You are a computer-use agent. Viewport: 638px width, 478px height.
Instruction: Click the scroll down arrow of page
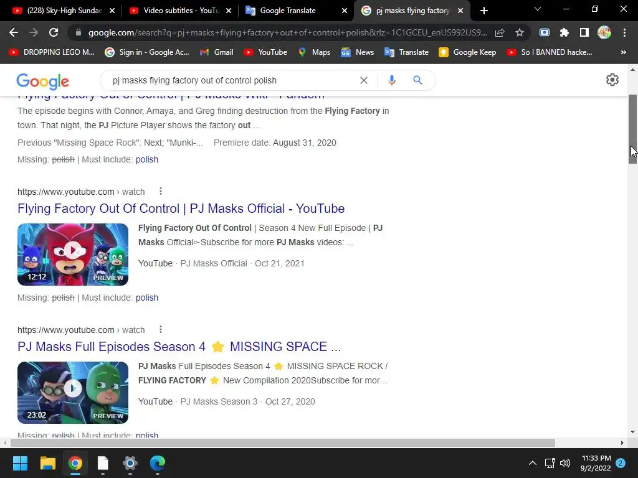click(632, 432)
